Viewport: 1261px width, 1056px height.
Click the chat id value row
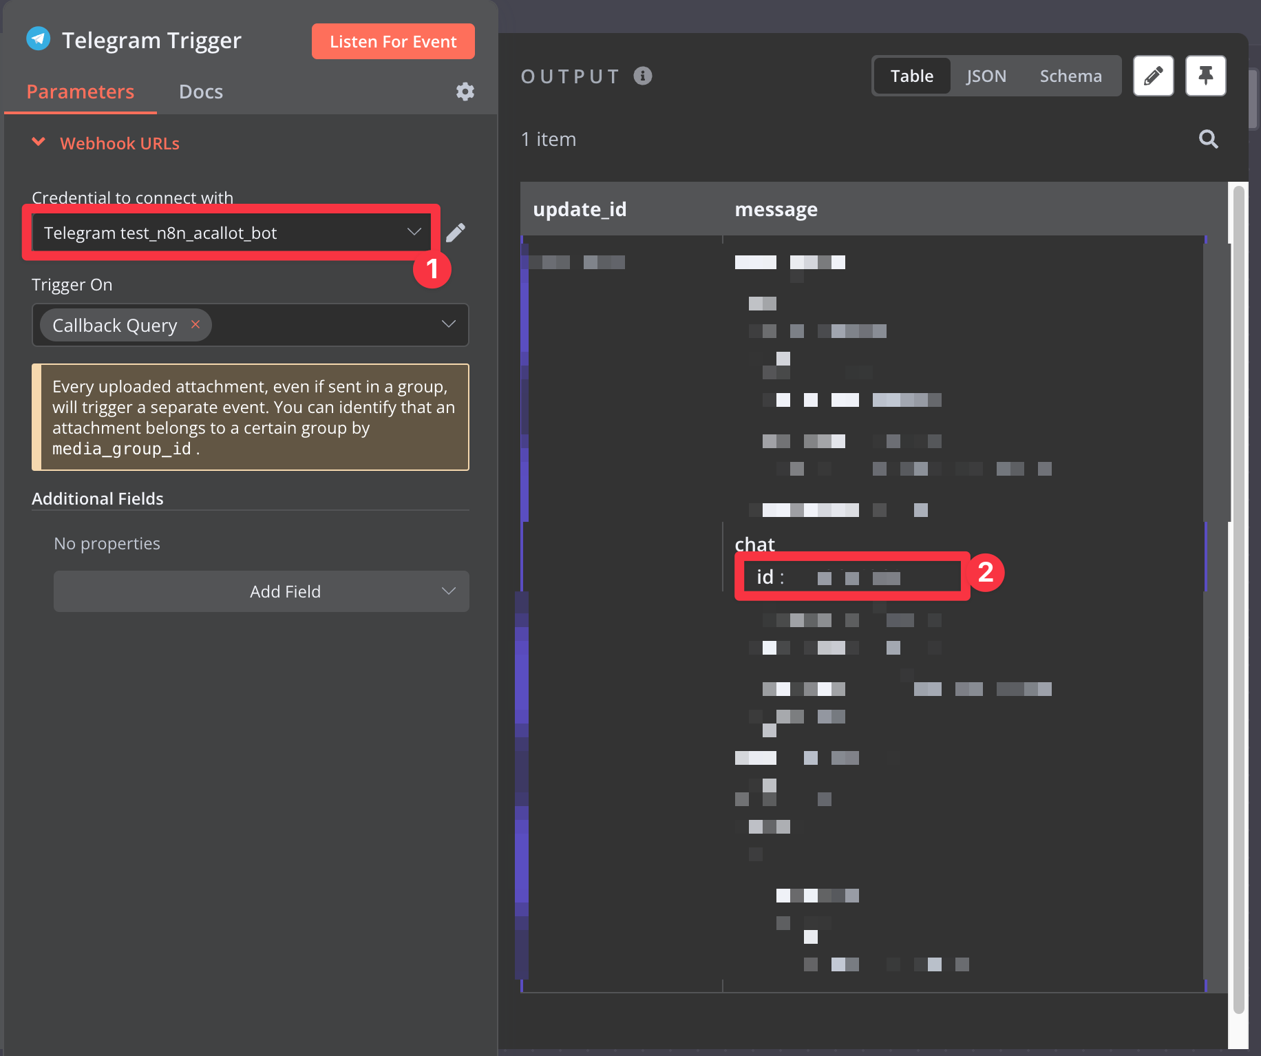point(850,577)
